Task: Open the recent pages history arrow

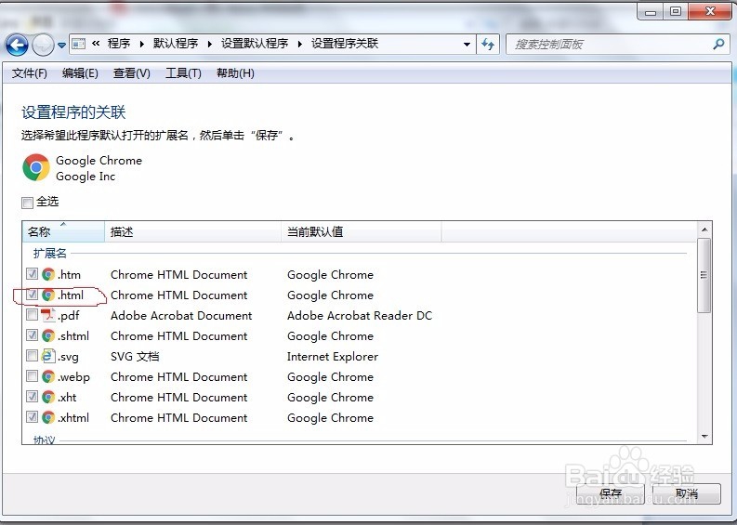Action: tap(61, 46)
